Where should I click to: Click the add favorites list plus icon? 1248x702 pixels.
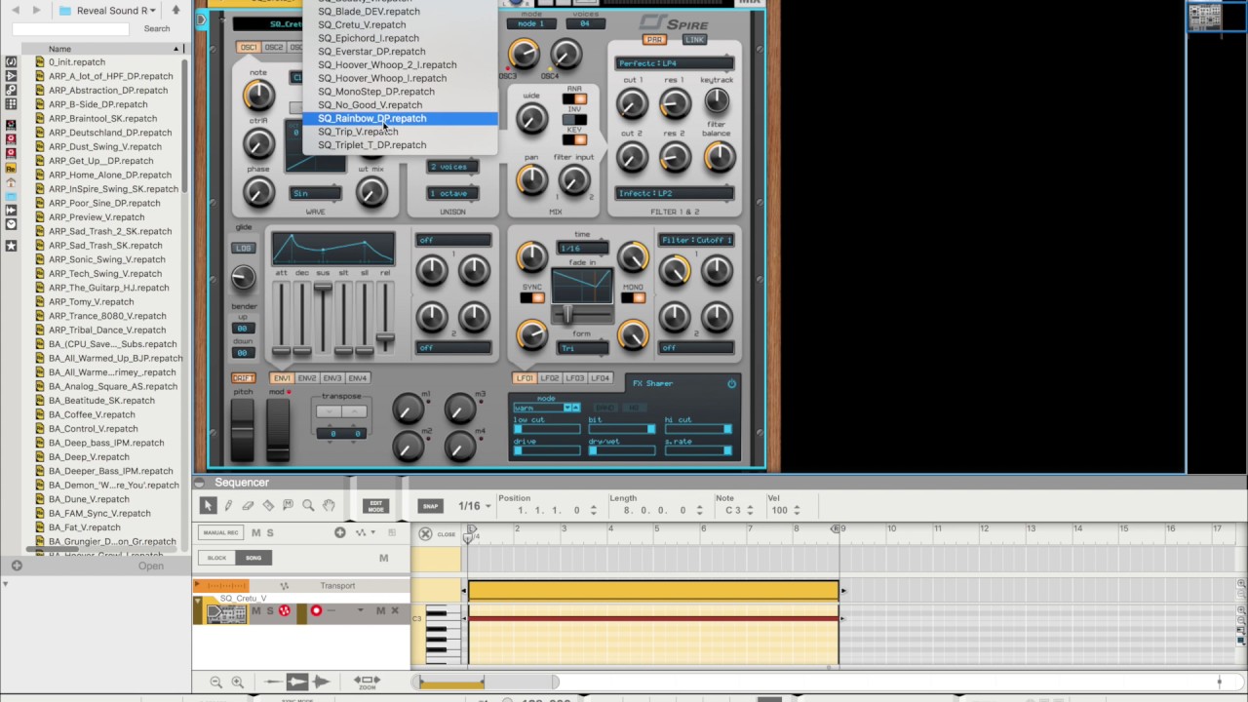17,565
